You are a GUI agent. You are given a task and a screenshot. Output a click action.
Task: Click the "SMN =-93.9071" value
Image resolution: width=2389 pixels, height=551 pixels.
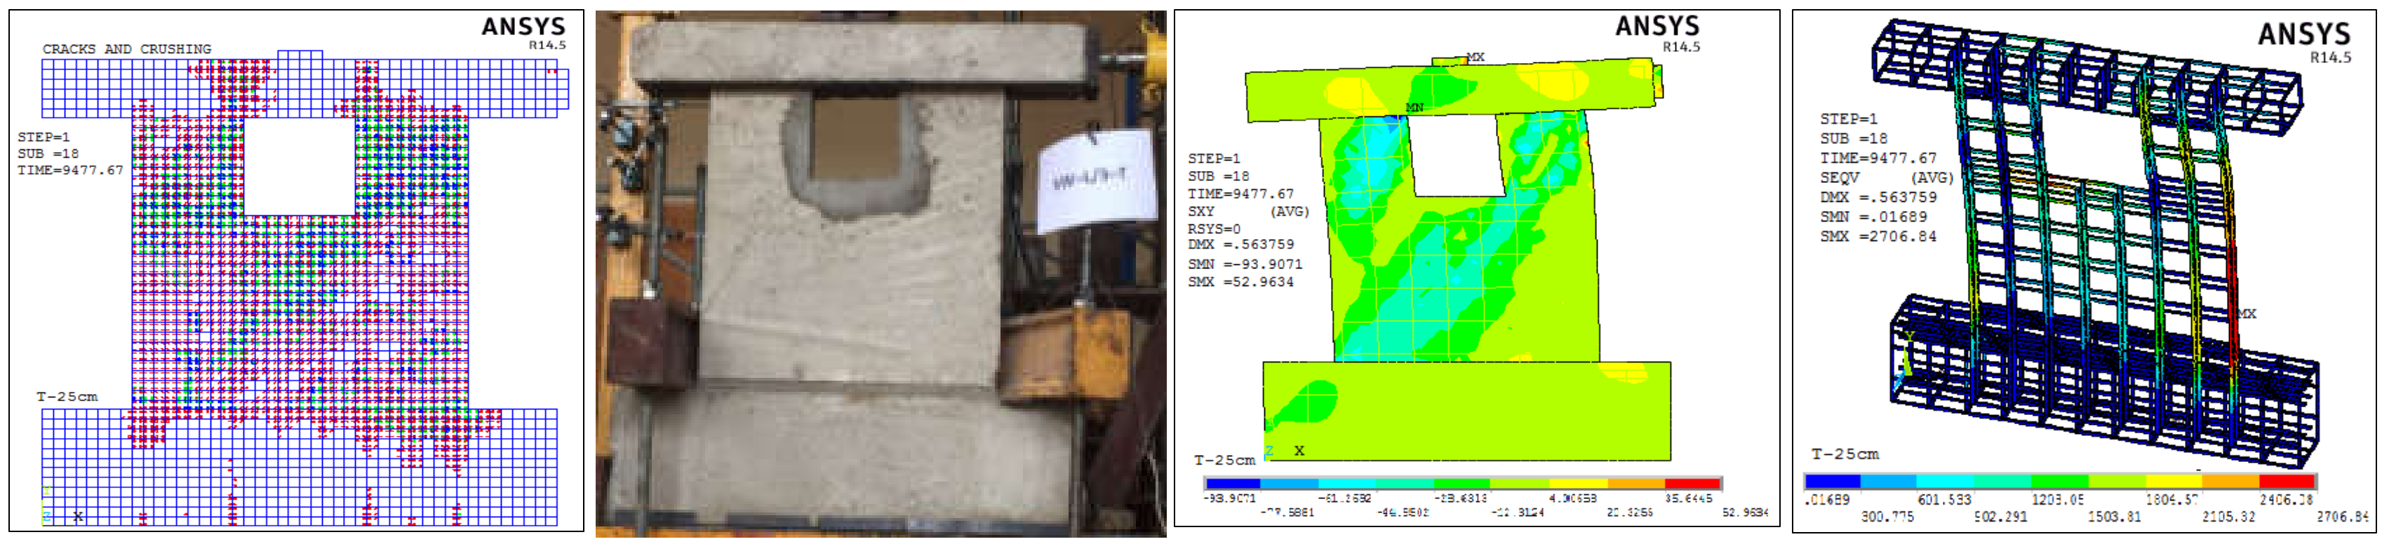pyautogui.click(x=1245, y=264)
